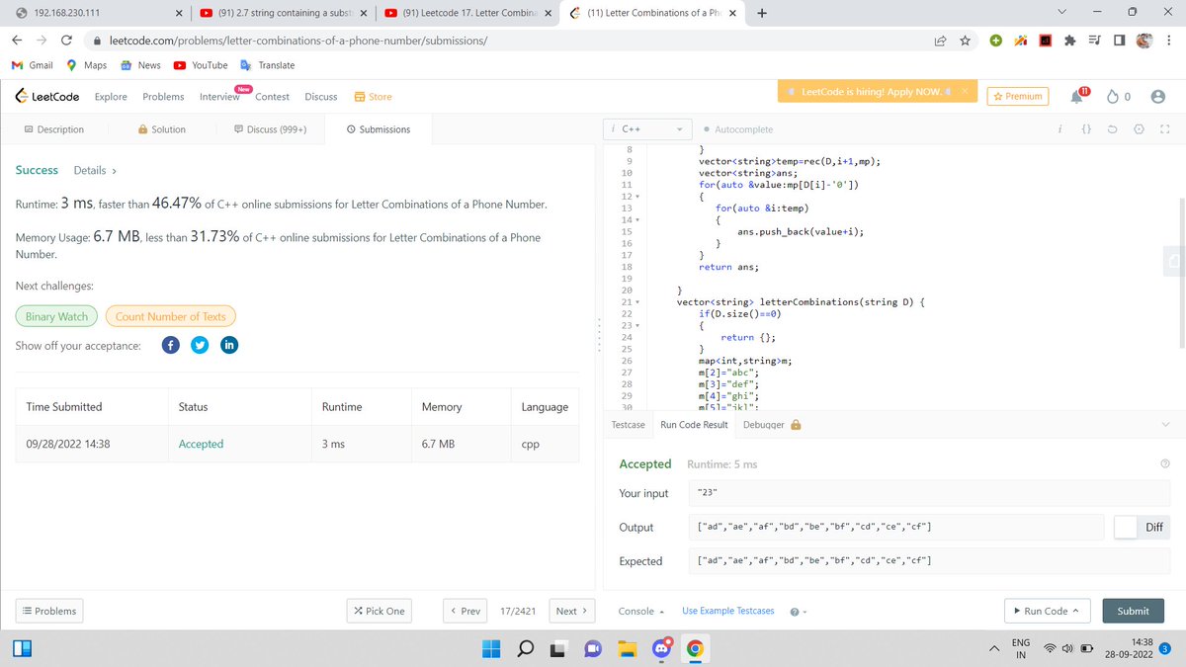Click the Premium button
Image resolution: width=1186 pixels, height=667 pixels.
click(x=1018, y=96)
